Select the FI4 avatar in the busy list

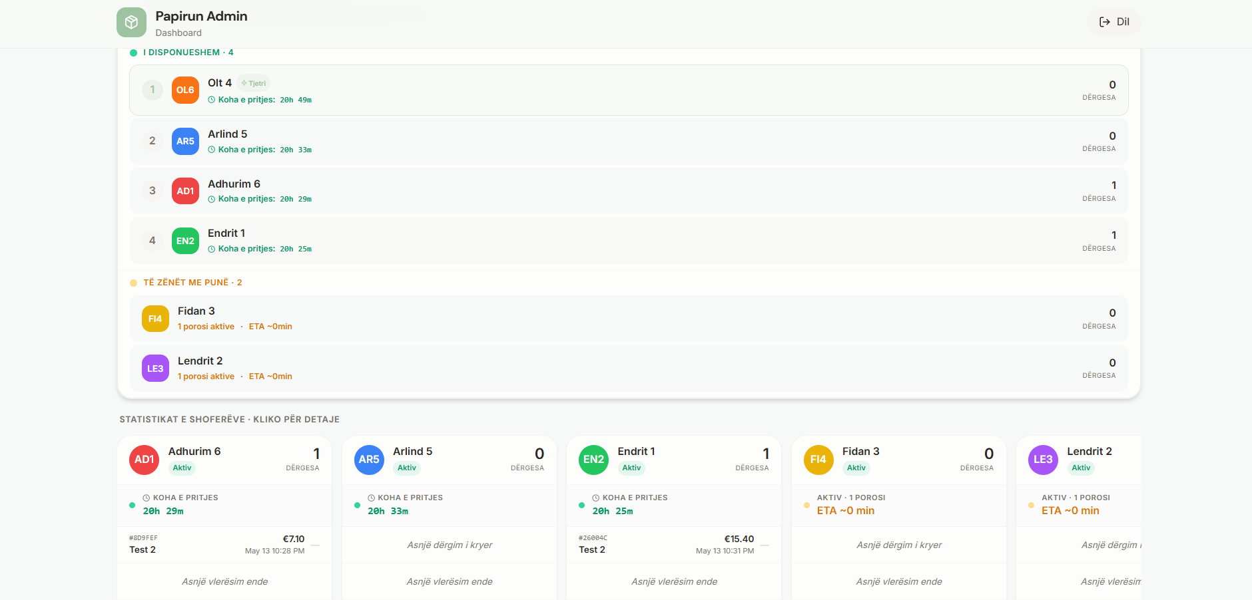click(x=155, y=319)
